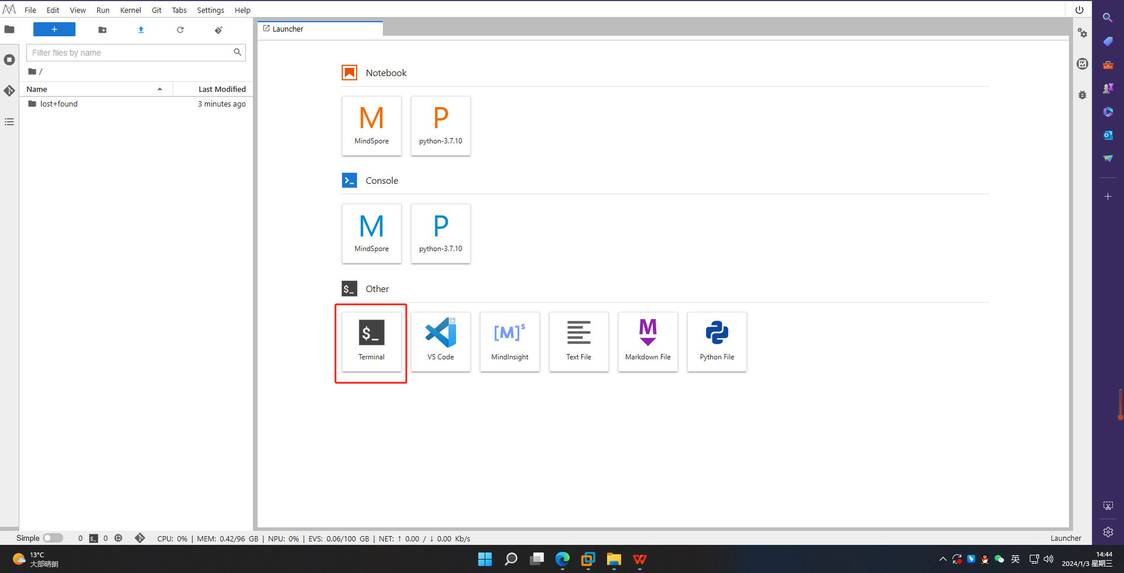Open the Git menu

156,10
